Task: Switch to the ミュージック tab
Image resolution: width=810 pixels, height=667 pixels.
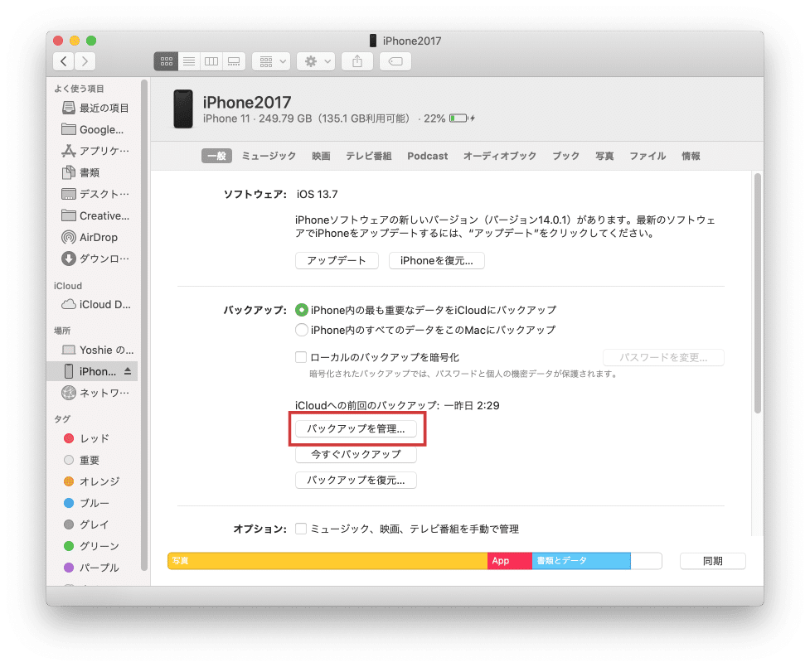Action: pyautogui.click(x=269, y=156)
